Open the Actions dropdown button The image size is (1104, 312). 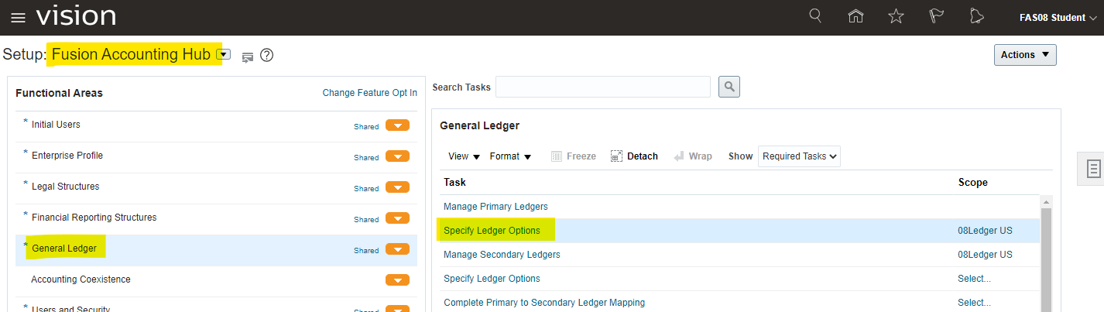click(x=1024, y=55)
